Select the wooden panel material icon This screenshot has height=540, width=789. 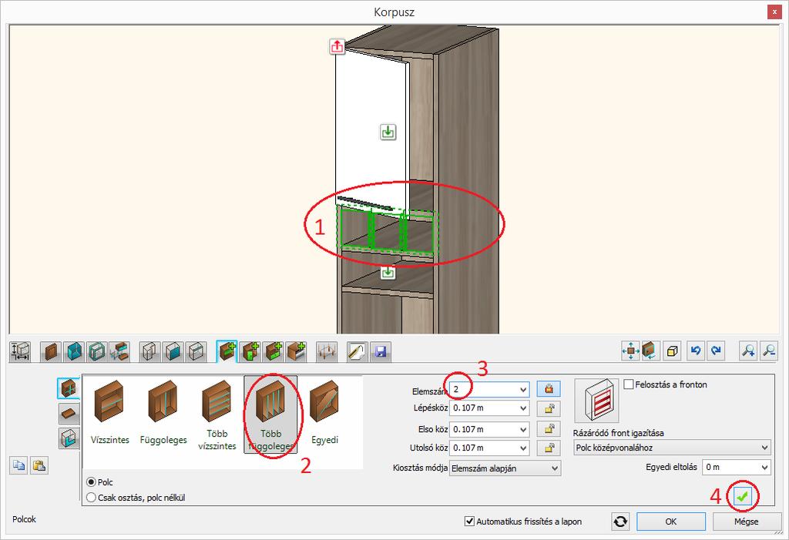[52, 351]
